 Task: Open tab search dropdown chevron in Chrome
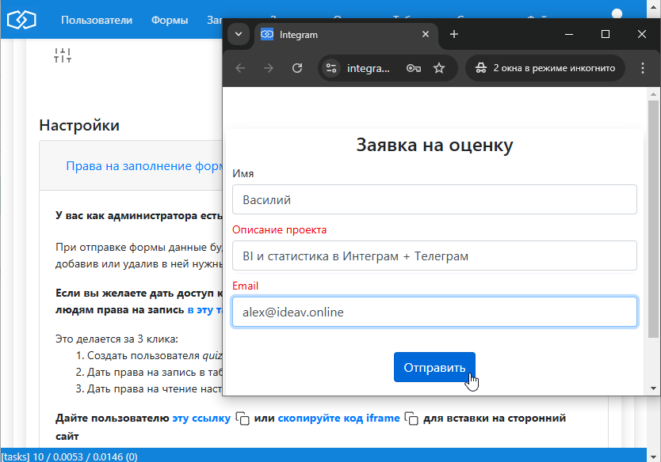coord(239,34)
